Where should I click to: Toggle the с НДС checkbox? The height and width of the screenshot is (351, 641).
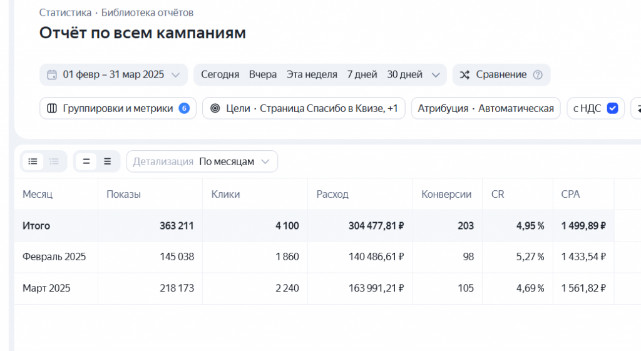click(x=612, y=108)
